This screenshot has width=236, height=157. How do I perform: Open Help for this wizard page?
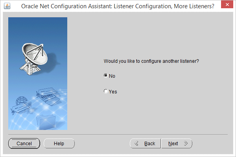click(x=59, y=144)
